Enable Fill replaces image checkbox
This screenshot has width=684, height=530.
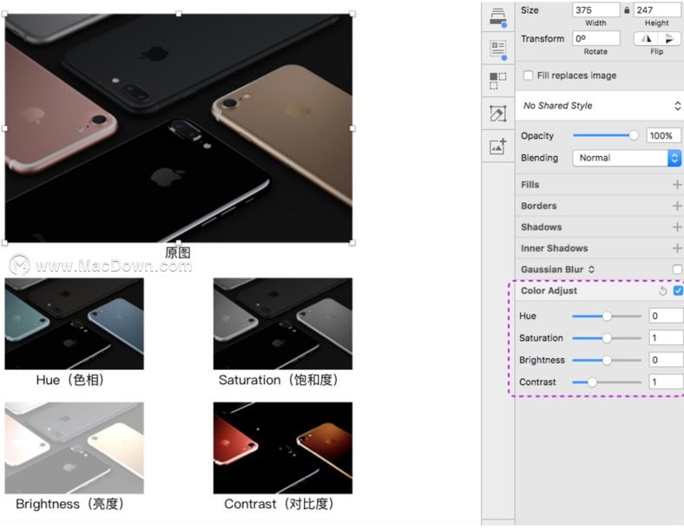[x=528, y=75]
